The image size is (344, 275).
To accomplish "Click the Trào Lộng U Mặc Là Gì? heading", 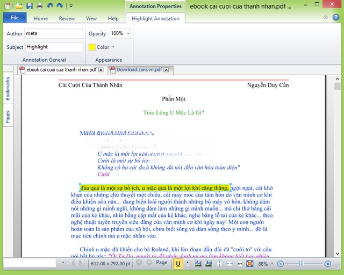I will click(x=174, y=112).
